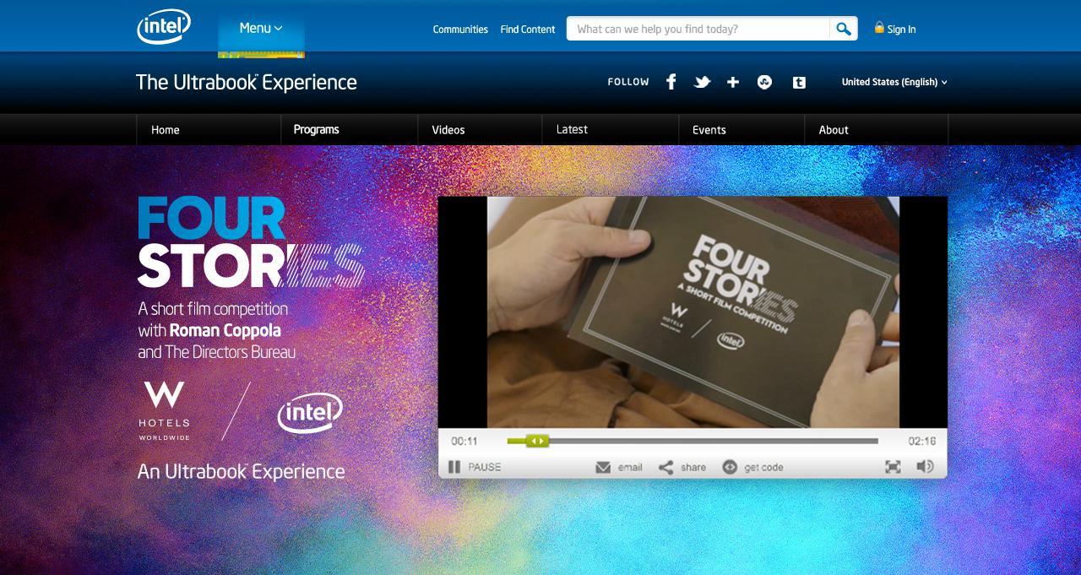Click the search input field
This screenshot has height=575, width=1081.
(x=698, y=29)
